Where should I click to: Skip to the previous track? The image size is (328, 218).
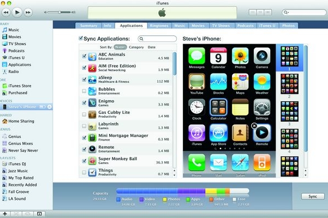(x=6, y=13)
